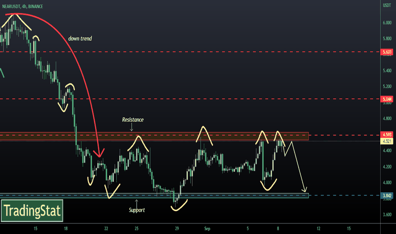Click the 4.200 price axis tick
Image resolution: width=396 pixels, height=234 pixels.
387,167
